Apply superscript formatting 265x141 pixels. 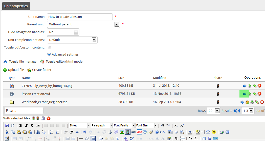pyautogui.click(x=182, y=125)
